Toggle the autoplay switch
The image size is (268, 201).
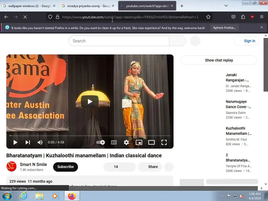tap(101, 142)
